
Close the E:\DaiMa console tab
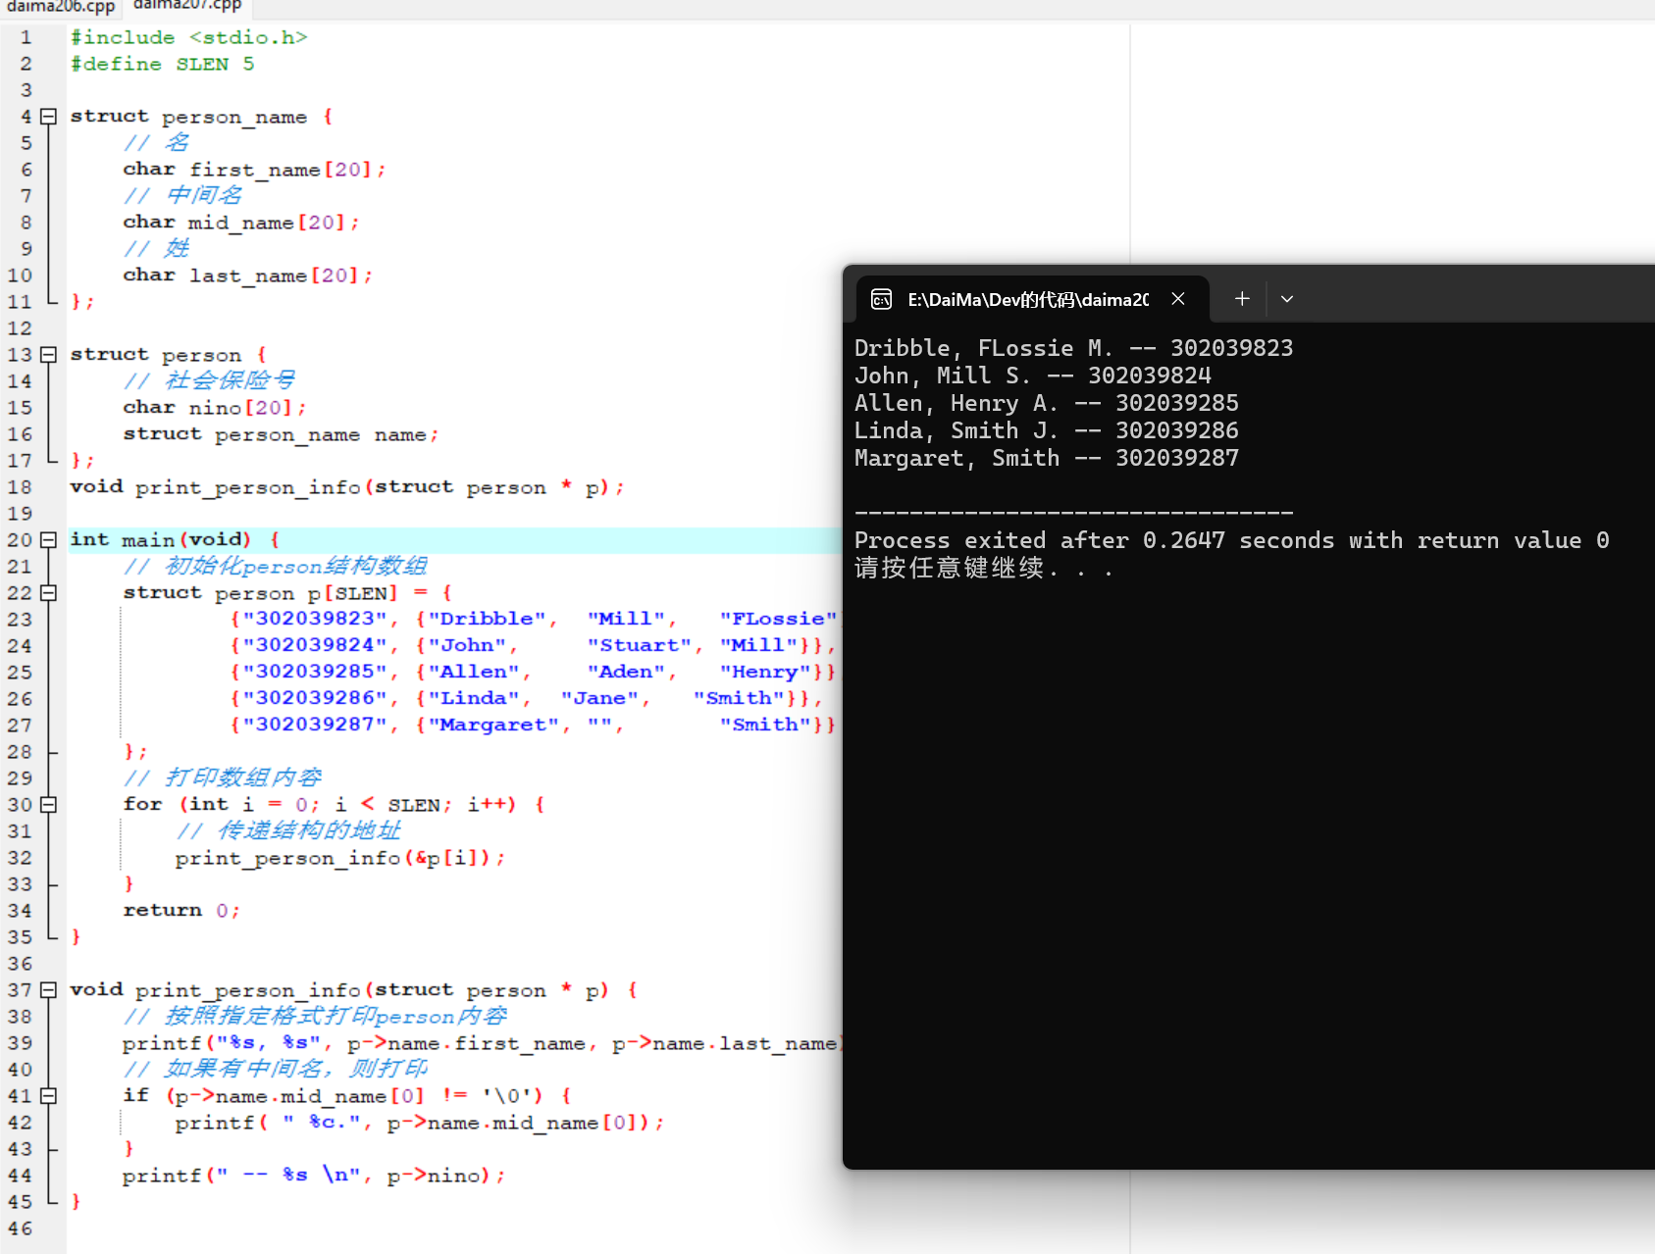[1178, 299]
